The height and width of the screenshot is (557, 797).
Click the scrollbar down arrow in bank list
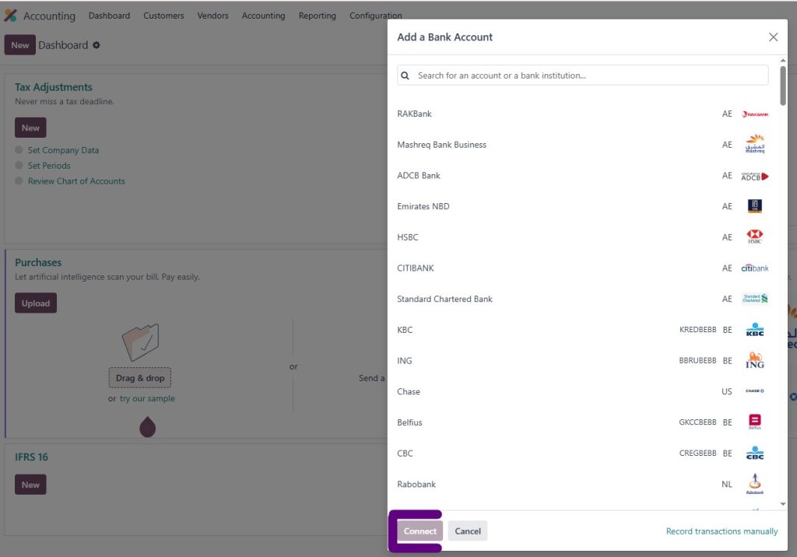tap(783, 504)
